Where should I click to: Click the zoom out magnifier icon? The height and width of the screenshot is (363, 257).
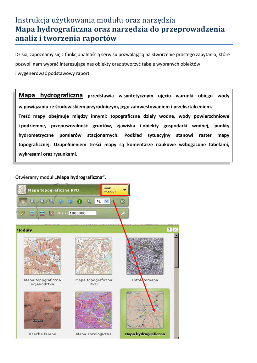tap(42, 201)
